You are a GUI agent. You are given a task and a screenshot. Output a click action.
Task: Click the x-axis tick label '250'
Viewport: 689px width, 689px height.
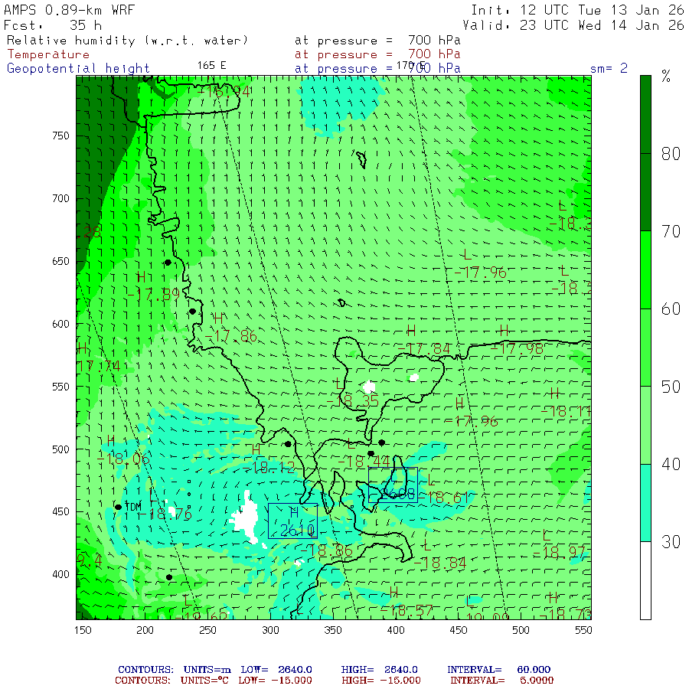[207, 630]
